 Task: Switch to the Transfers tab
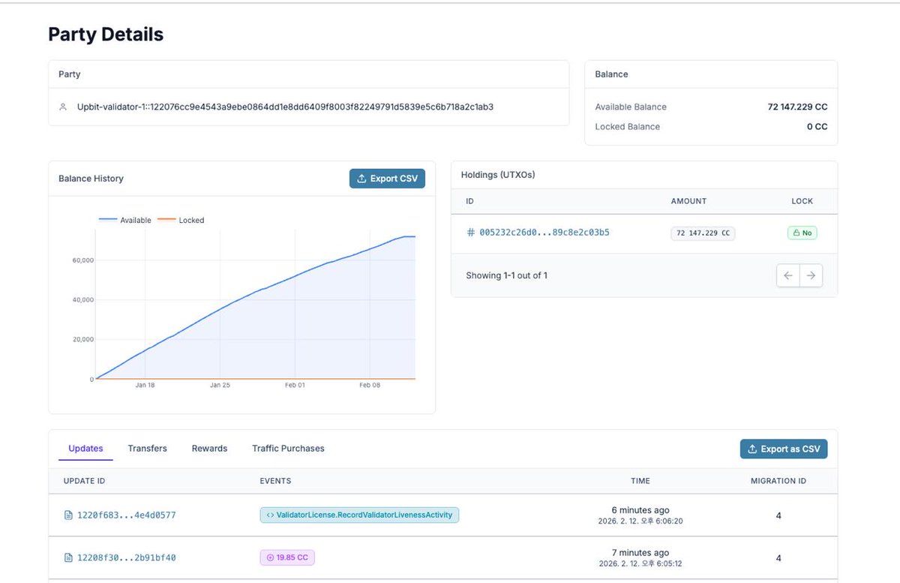(x=147, y=448)
